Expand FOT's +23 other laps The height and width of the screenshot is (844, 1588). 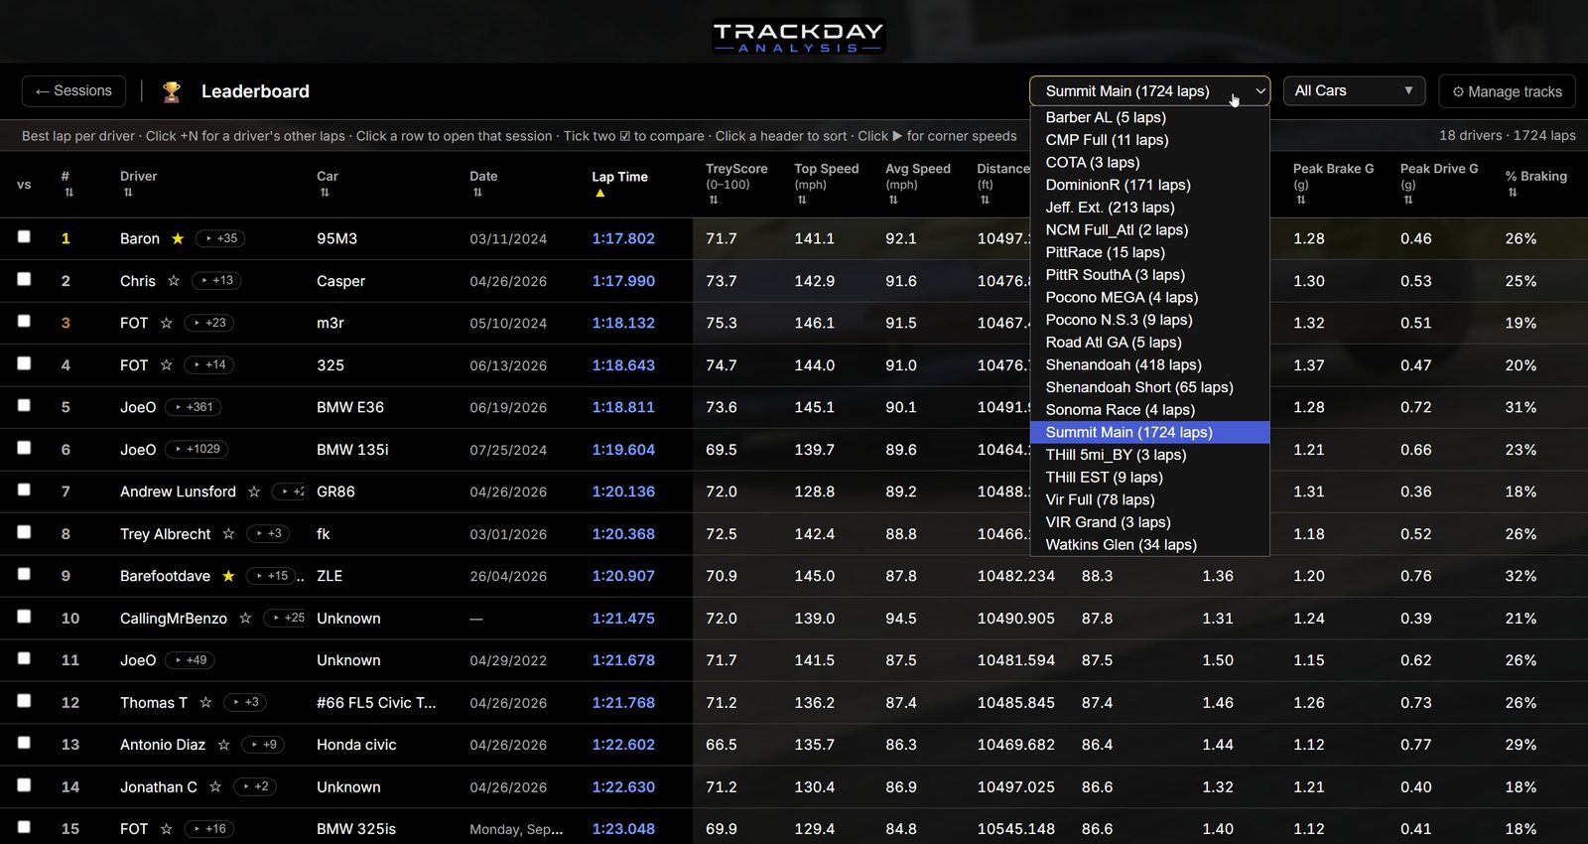pyautogui.click(x=209, y=323)
